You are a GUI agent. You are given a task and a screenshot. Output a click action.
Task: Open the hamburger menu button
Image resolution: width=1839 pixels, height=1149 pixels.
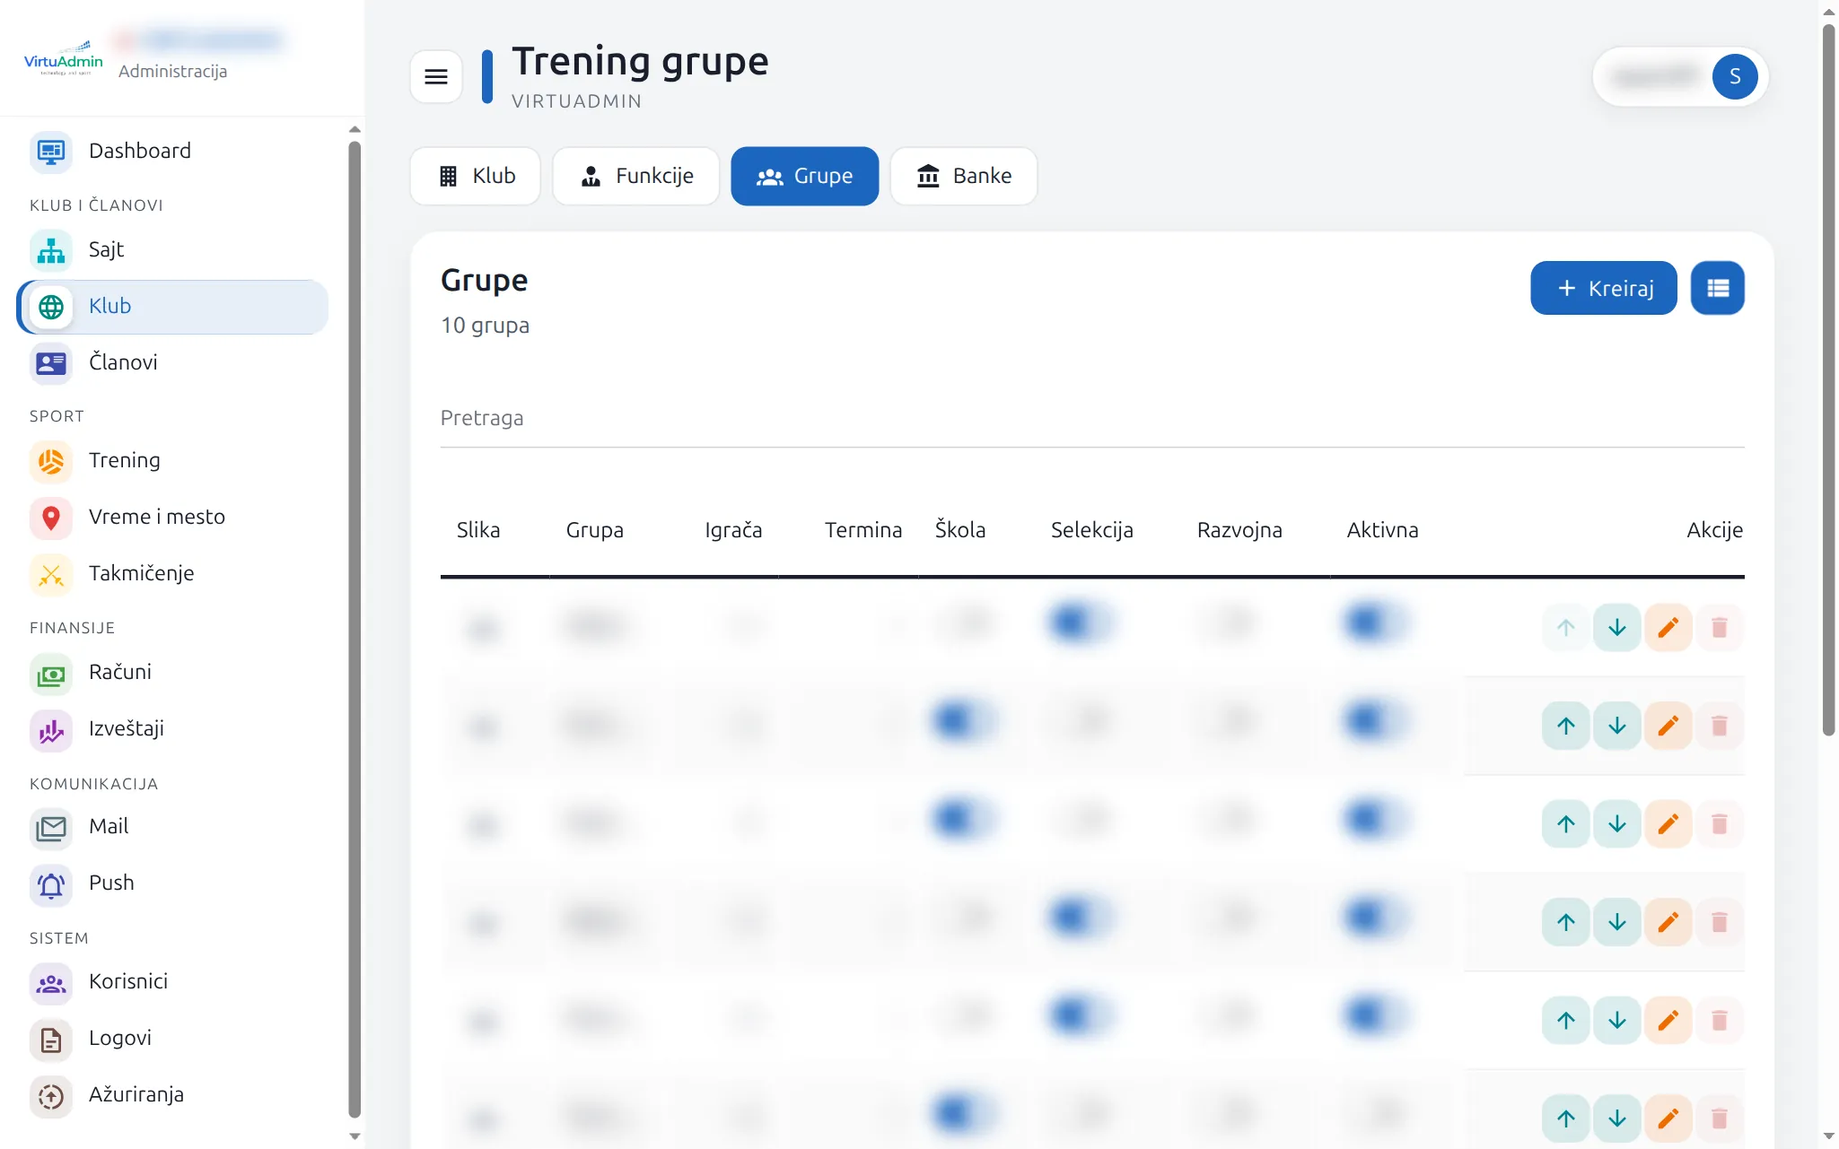click(436, 77)
